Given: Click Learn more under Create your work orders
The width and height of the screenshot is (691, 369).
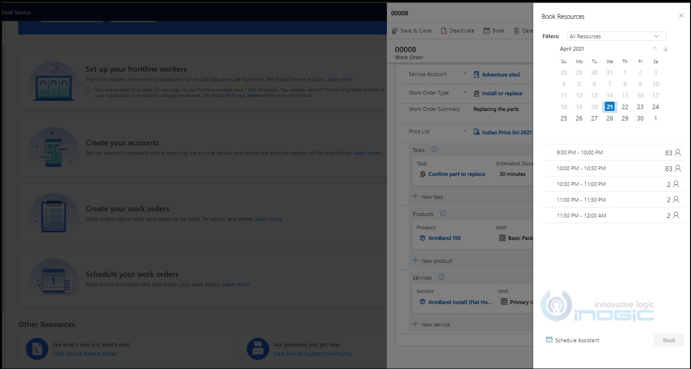Looking at the screenshot, I should coord(268,219).
